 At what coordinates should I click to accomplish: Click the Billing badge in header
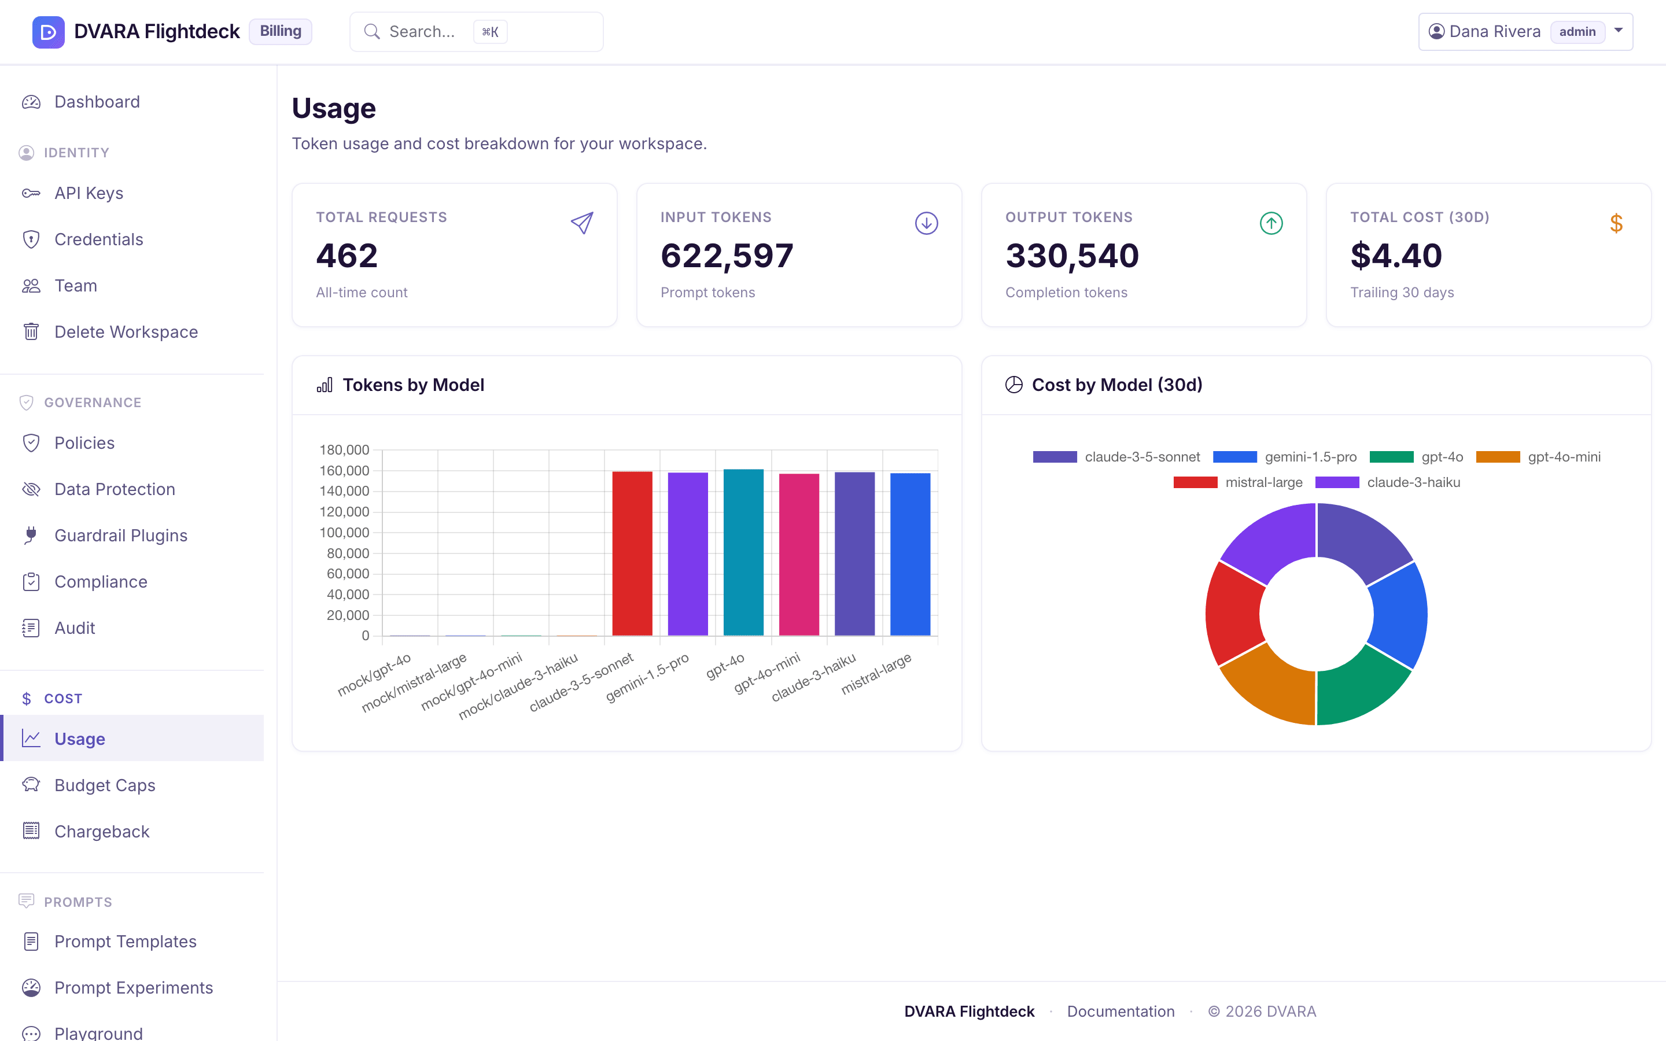280,31
